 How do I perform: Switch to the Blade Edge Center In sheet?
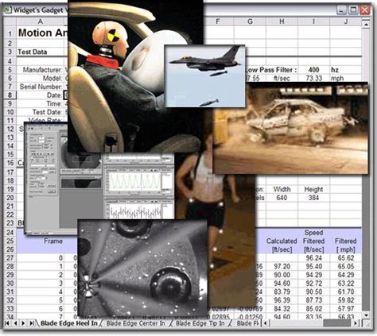135,323
